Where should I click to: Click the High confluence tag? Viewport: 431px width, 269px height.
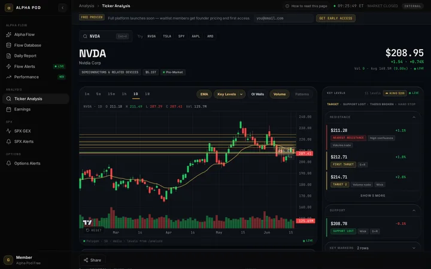click(x=381, y=138)
